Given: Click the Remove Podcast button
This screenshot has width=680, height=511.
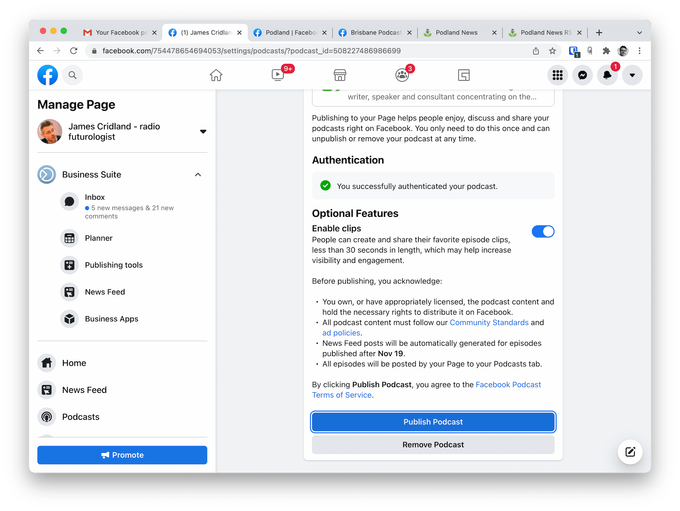Looking at the screenshot, I should 433,445.
